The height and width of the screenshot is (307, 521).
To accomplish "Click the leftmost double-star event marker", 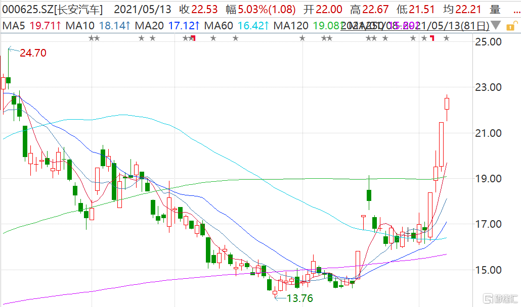I will [94, 38].
